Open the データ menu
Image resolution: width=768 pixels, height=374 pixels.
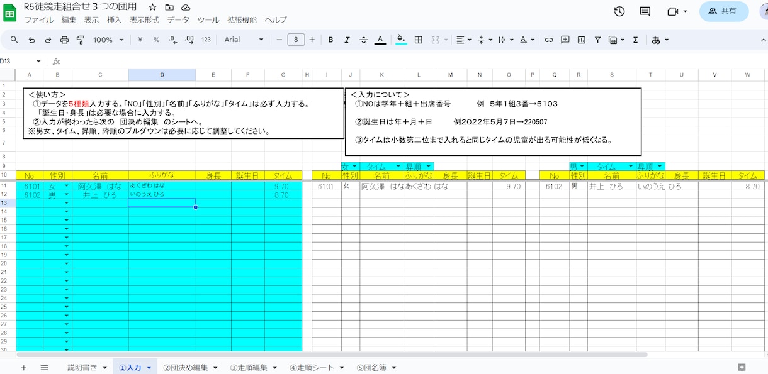[178, 20]
